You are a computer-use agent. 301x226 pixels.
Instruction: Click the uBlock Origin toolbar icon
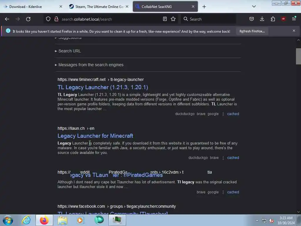point(283,19)
